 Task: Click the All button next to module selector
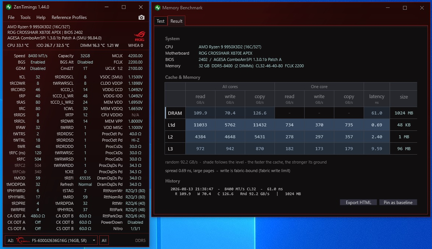104,240
